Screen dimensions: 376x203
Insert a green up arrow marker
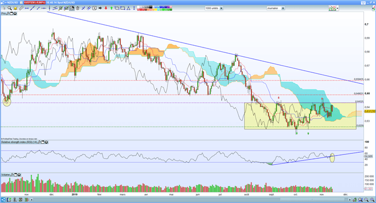(x=112, y=8)
